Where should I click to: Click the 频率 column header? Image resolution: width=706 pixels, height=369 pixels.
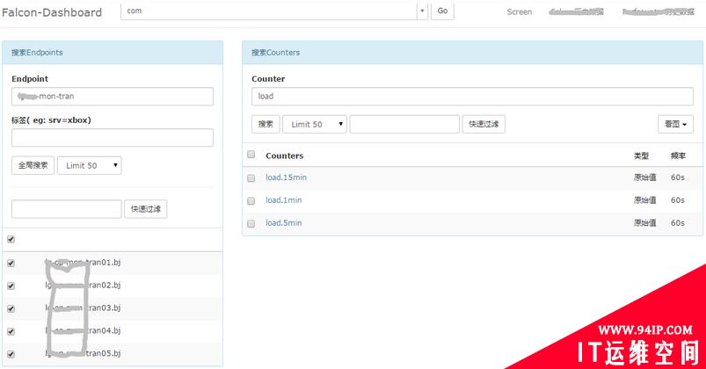point(678,156)
